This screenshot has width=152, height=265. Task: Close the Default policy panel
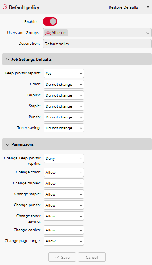coord(148,7)
